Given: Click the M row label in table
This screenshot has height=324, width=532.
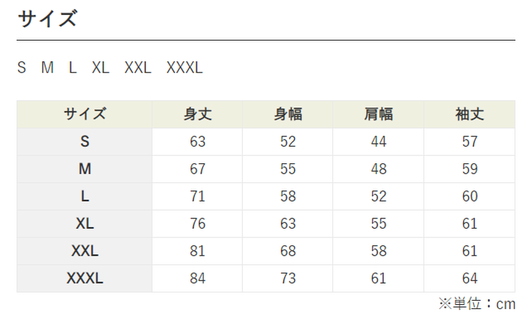Looking at the screenshot, I should tap(85, 169).
